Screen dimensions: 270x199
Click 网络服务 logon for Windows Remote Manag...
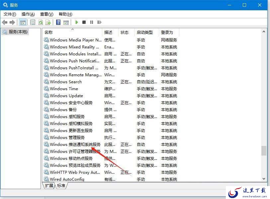point(169,75)
